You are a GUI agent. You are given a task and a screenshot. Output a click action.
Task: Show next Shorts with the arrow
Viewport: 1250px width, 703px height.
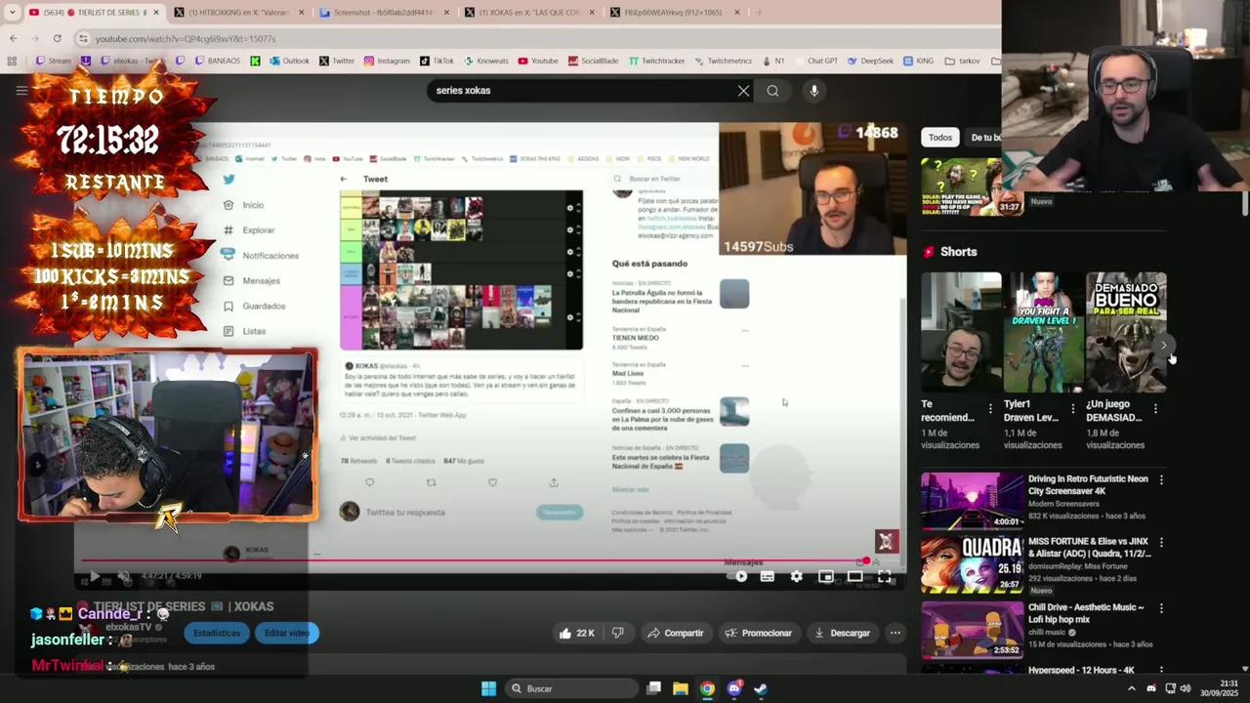pos(1163,346)
